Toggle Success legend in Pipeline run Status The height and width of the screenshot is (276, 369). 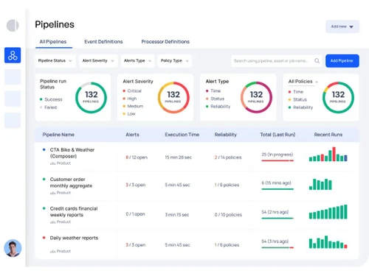pos(51,99)
